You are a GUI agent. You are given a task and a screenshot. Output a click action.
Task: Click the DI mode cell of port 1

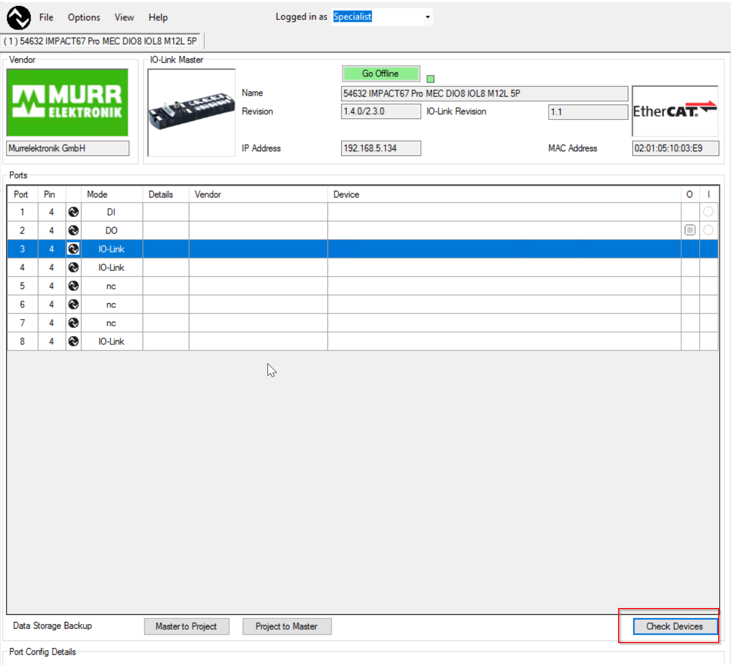tap(111, 212)
